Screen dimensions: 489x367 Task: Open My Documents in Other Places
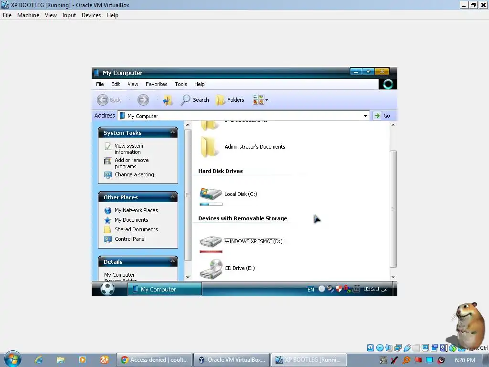(x=131, y=220)
